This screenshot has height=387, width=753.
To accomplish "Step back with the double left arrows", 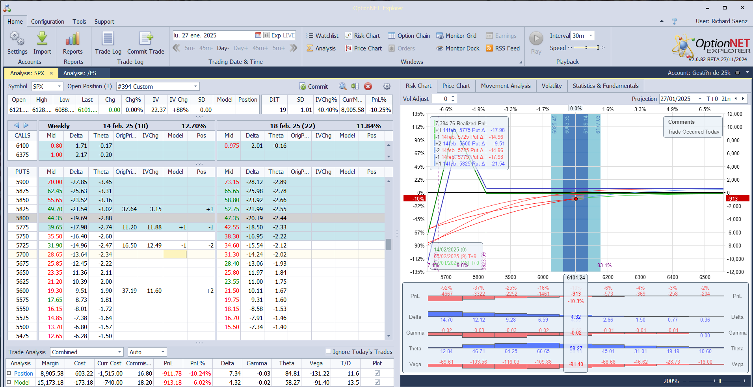I will pyautogui.click(x=177, y=48).
